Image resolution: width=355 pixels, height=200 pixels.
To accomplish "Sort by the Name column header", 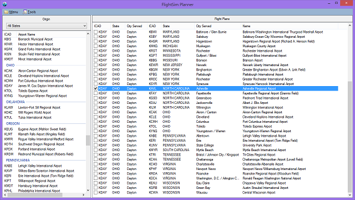I will click(290, 26).
